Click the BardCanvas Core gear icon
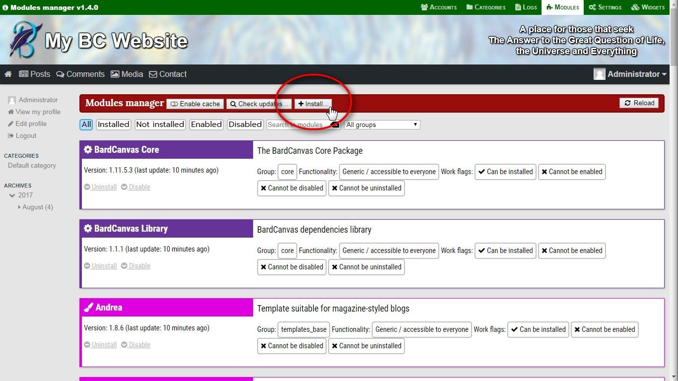The width and height of the screenshot is (678, 381). (x=88, y=150)
